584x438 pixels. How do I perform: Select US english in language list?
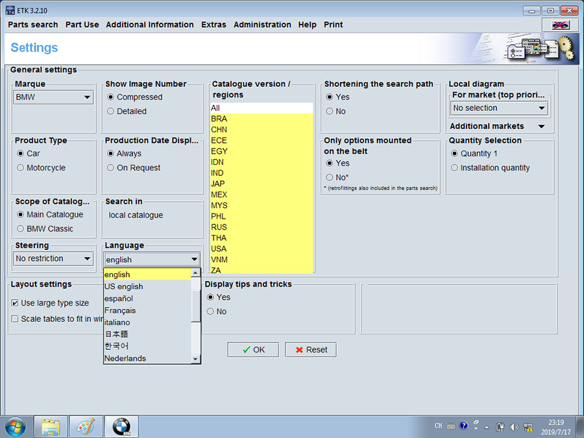(x=147, y=286)
